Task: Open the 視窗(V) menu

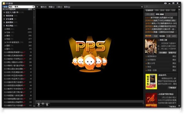Action: point(52,7)
